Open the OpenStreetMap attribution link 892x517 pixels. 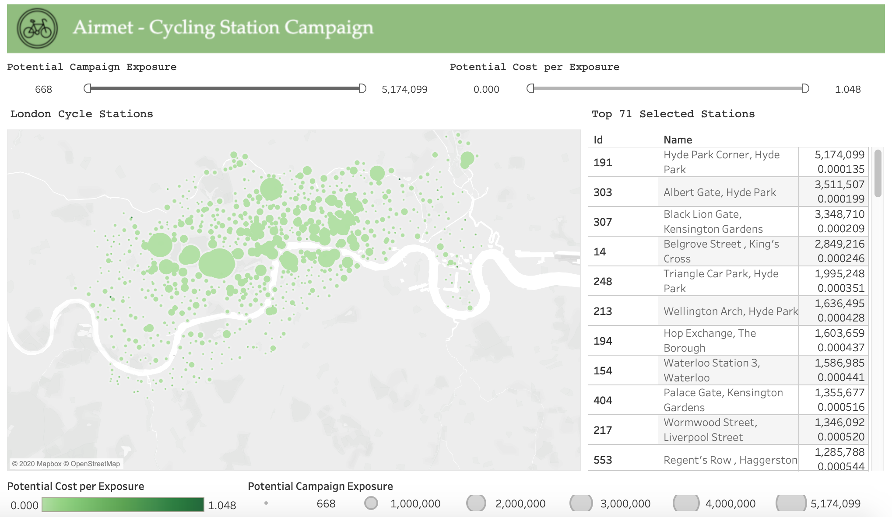pyautogui.click(x=95, y=464)
